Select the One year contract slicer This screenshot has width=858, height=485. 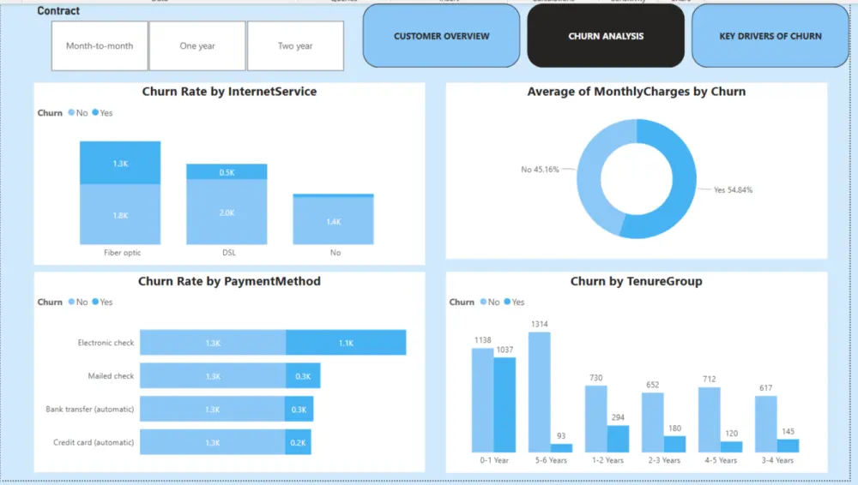coord(197,46)
